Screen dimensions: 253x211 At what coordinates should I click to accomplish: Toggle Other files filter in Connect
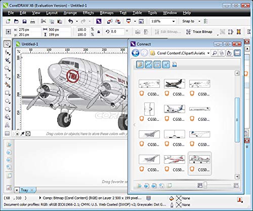(175, 64)
